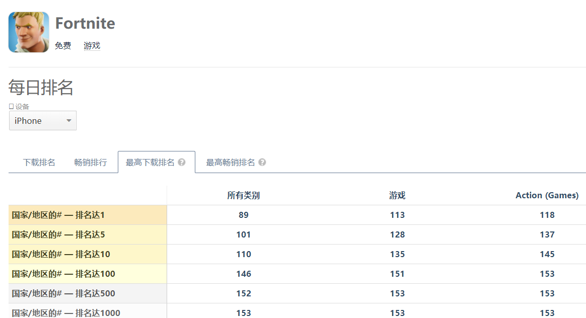The width and height of the screenshot is (586, 318).
Task: Switch to the 畅销排行 tab
Action: click(x=91, y=162)
